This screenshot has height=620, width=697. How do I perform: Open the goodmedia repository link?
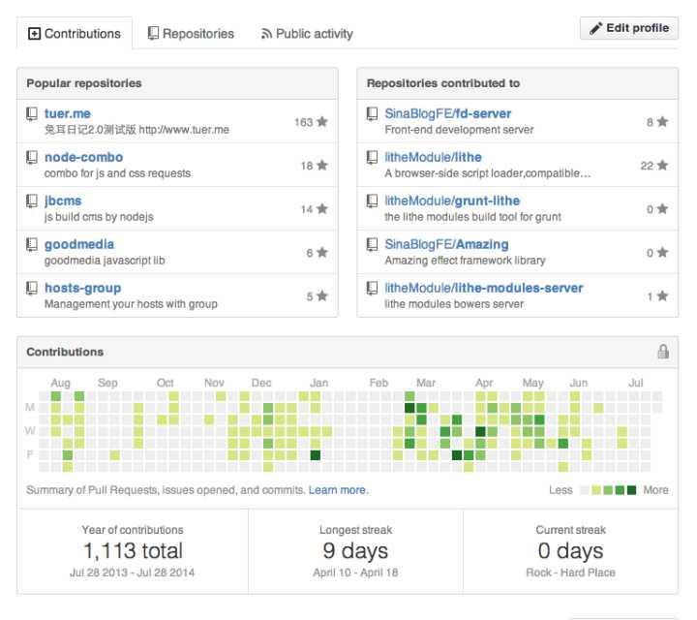[79, 244]
